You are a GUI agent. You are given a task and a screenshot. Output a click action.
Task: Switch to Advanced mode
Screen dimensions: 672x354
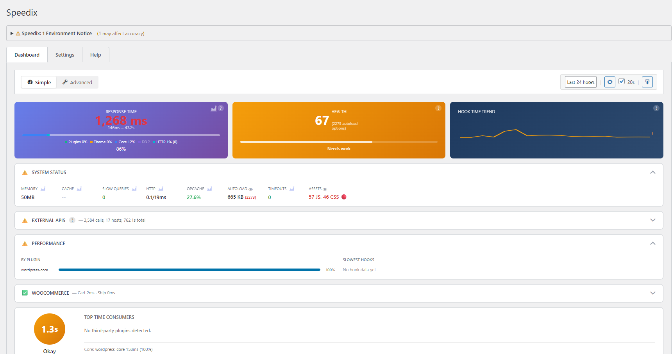(77, 82)
